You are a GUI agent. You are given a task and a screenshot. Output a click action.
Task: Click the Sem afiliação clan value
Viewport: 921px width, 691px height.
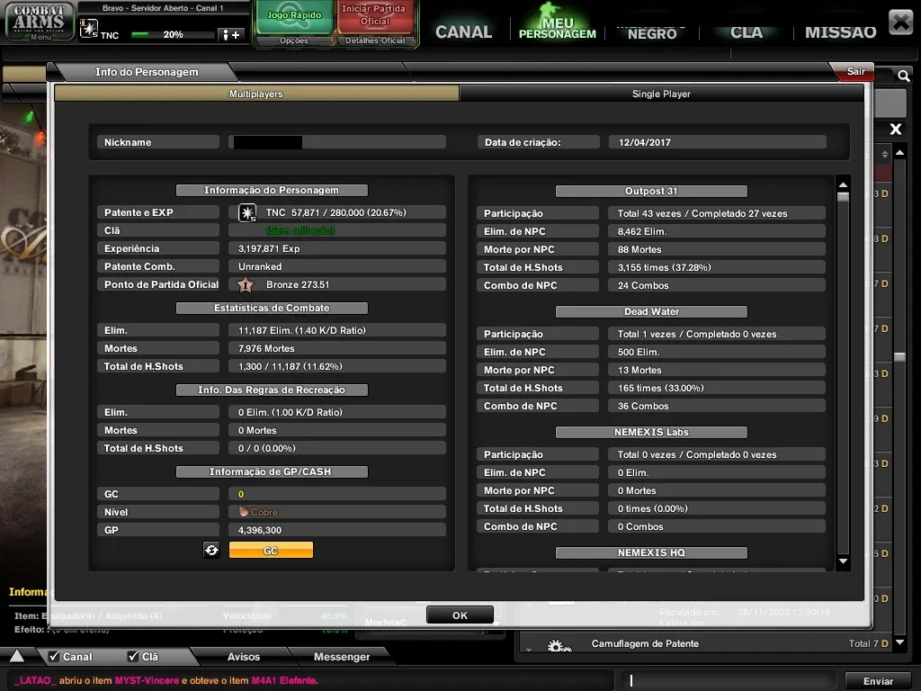pyautogui.click(x=300, y=230)
